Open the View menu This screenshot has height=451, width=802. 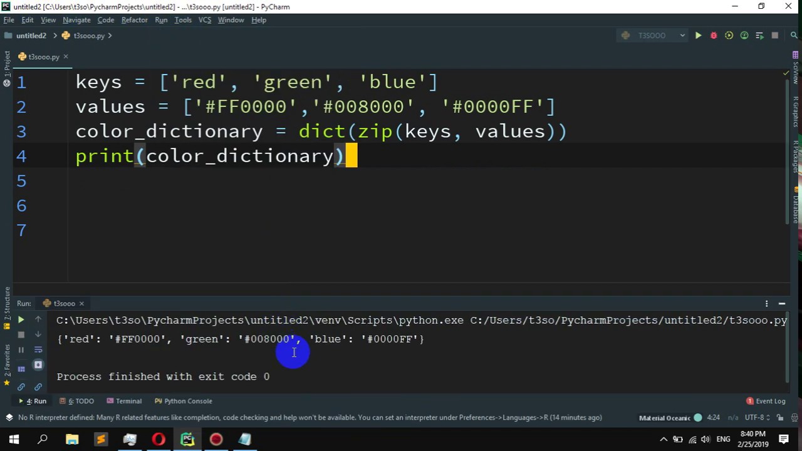coord(48,20)
